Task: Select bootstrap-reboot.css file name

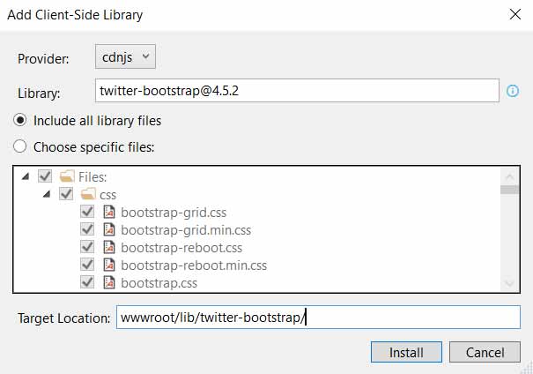Action: [181, 248]
